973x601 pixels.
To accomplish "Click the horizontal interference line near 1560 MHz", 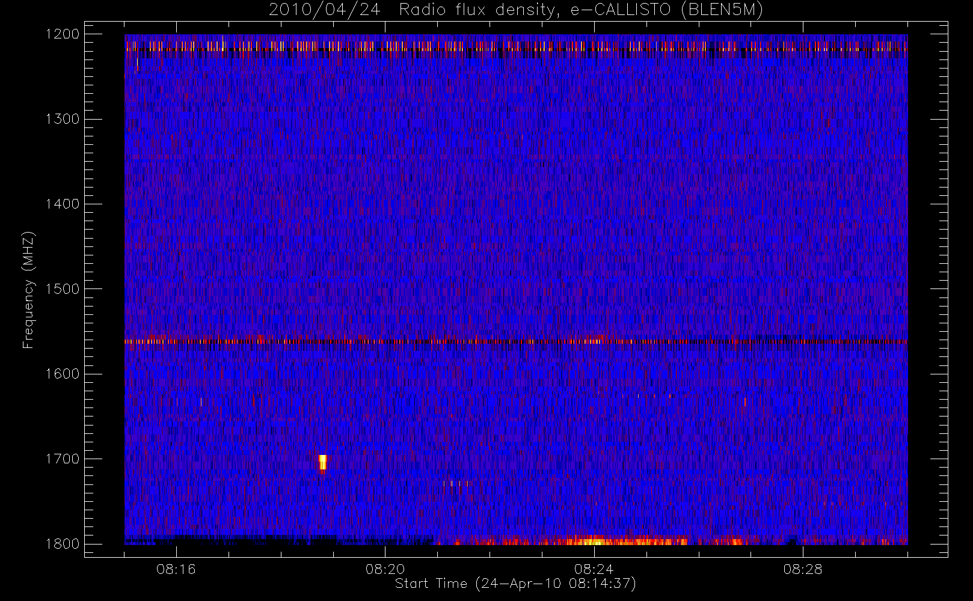I will [x=516, y=341].
